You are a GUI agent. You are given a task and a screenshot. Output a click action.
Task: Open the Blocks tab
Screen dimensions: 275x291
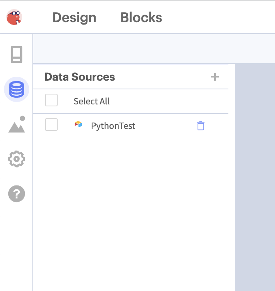141,17
